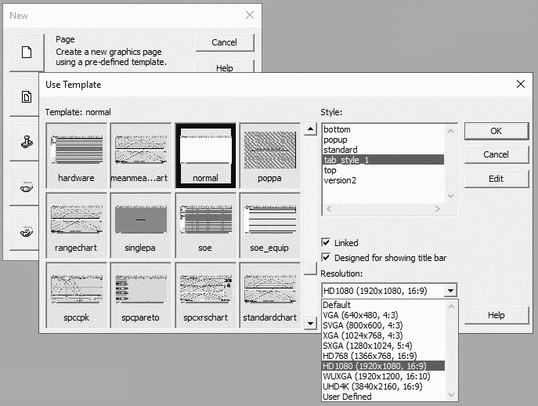Open the Resolution dropdown arrow

click(x=450, y=291)
